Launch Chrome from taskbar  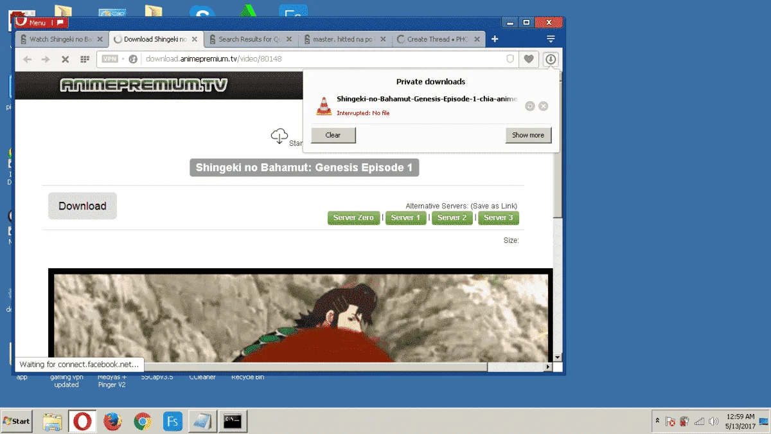[x=143, y=422]
